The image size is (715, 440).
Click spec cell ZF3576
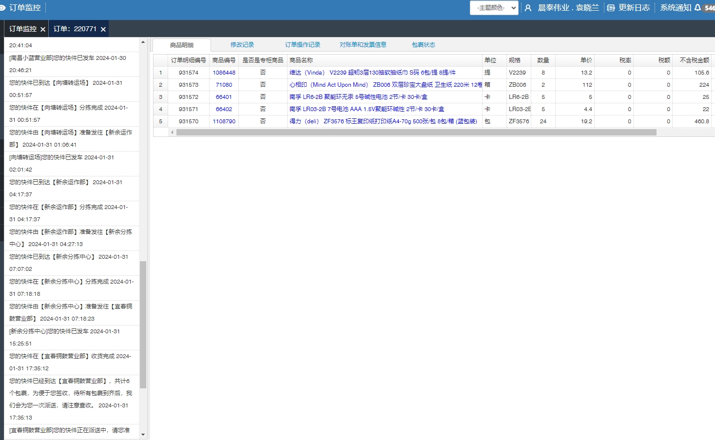point(519,121)
